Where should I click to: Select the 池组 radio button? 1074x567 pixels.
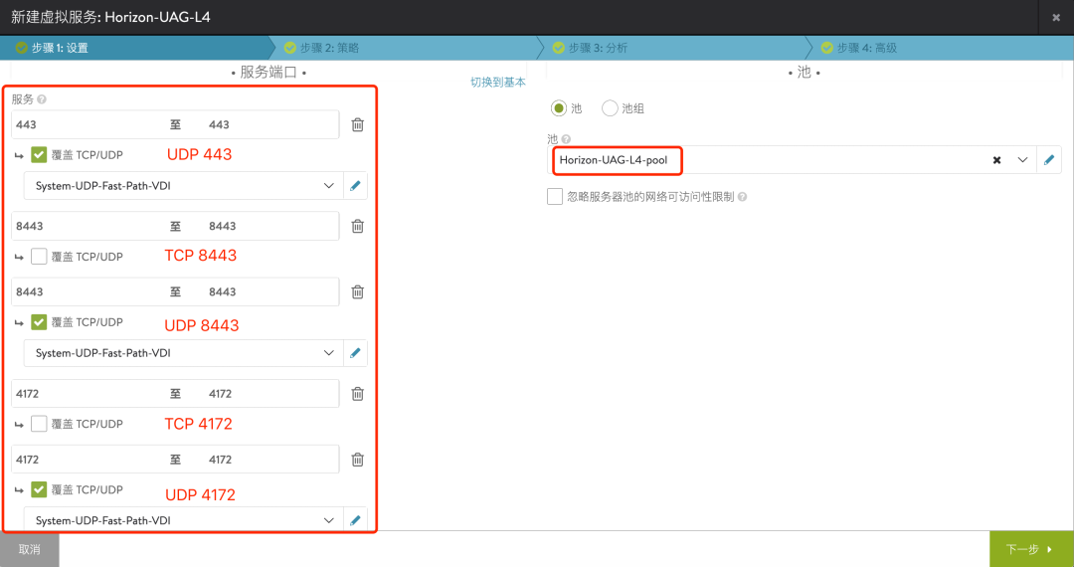pyautogui.click(x=610, y=108)
